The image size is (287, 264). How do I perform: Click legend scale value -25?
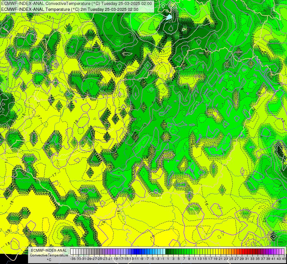point(99,259)
